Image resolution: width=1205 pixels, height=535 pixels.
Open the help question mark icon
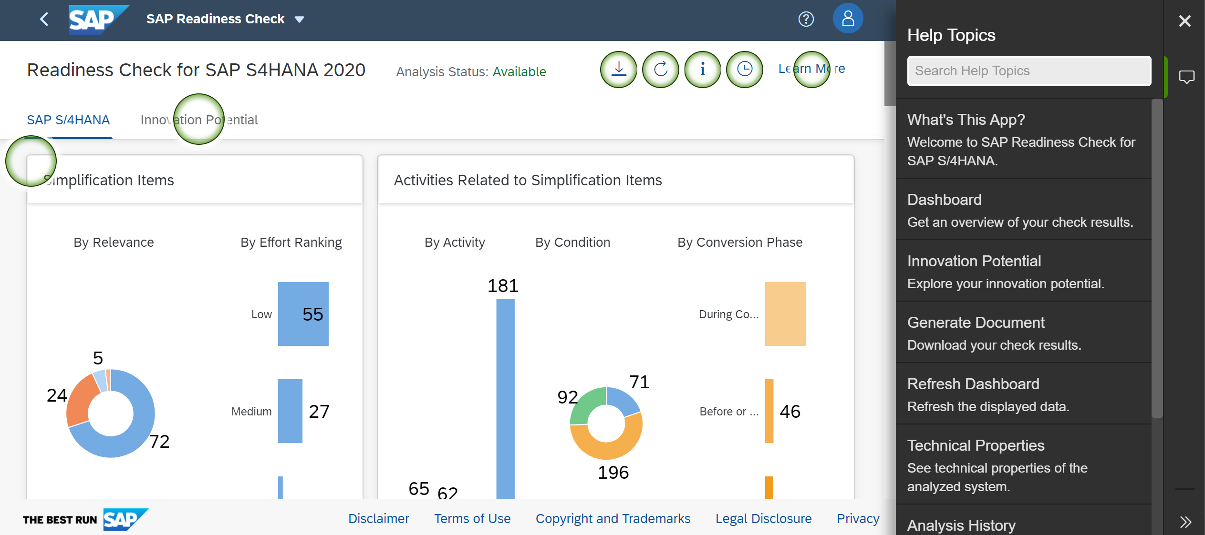click(806, 19)
